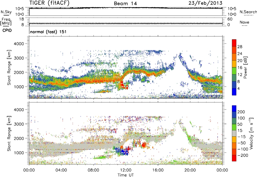Screen dimensions: 257x177
Task: Click the 60 tick of Nave axis
Action: tap(230, 19)
